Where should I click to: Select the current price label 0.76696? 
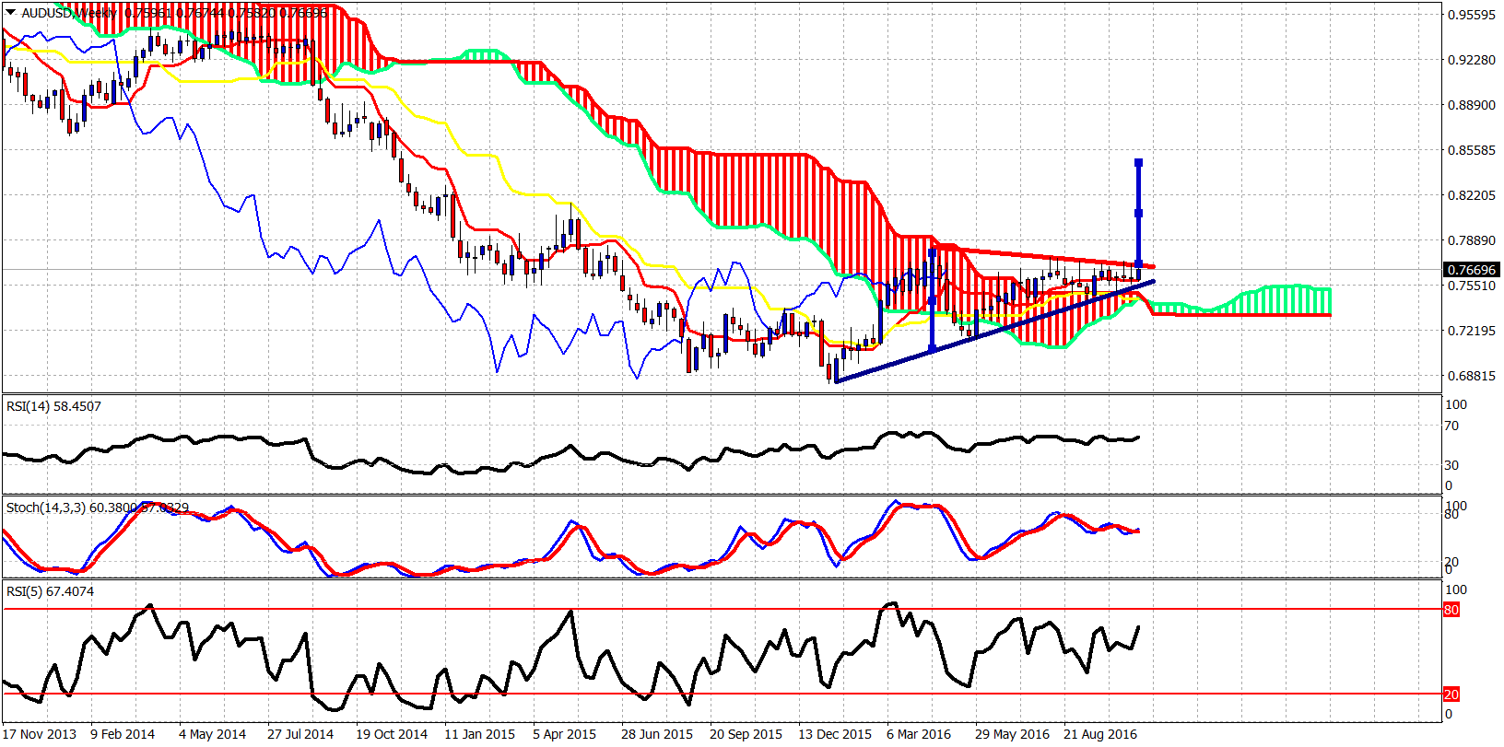pyautogui.click(x=1472, y=270)
